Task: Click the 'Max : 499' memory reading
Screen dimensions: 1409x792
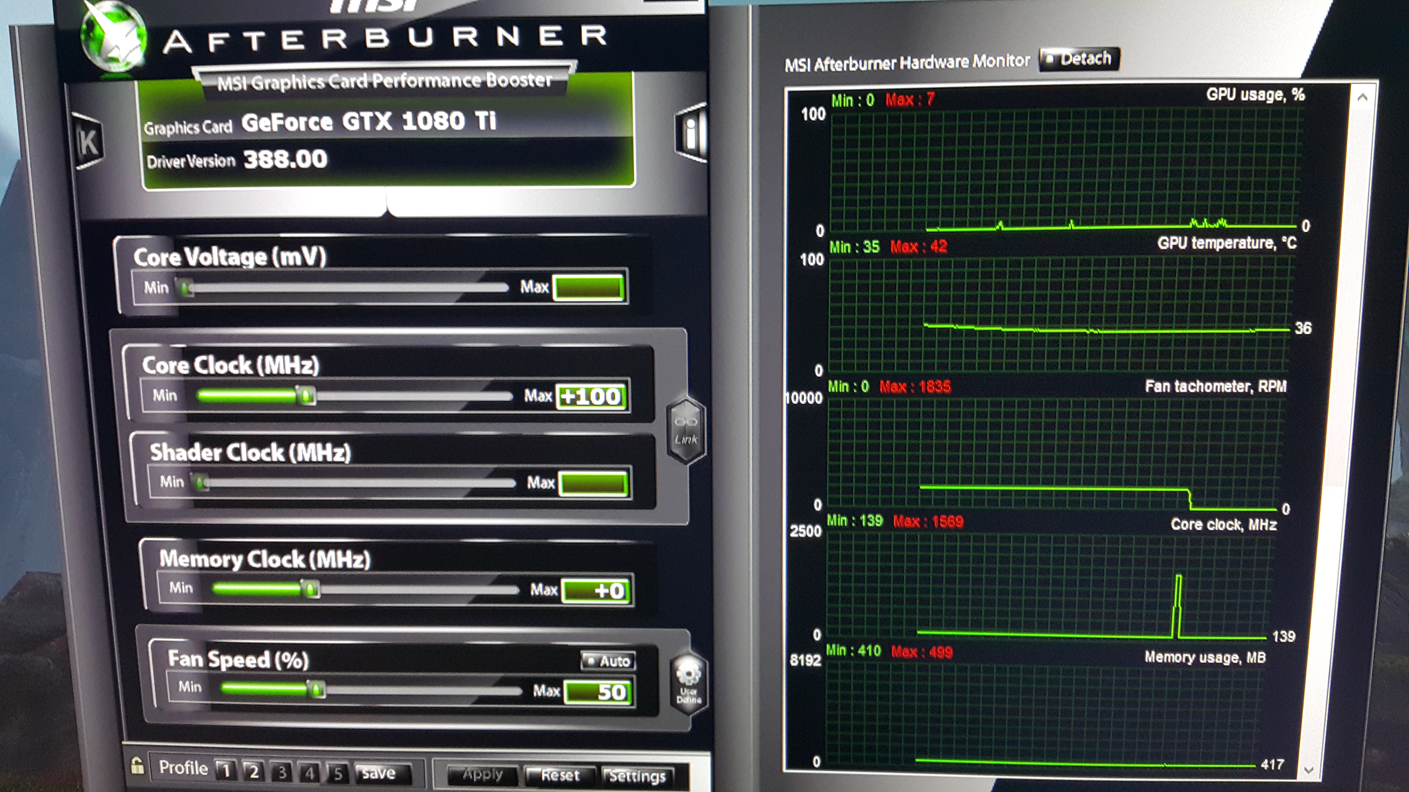Action: pos(922,652)
